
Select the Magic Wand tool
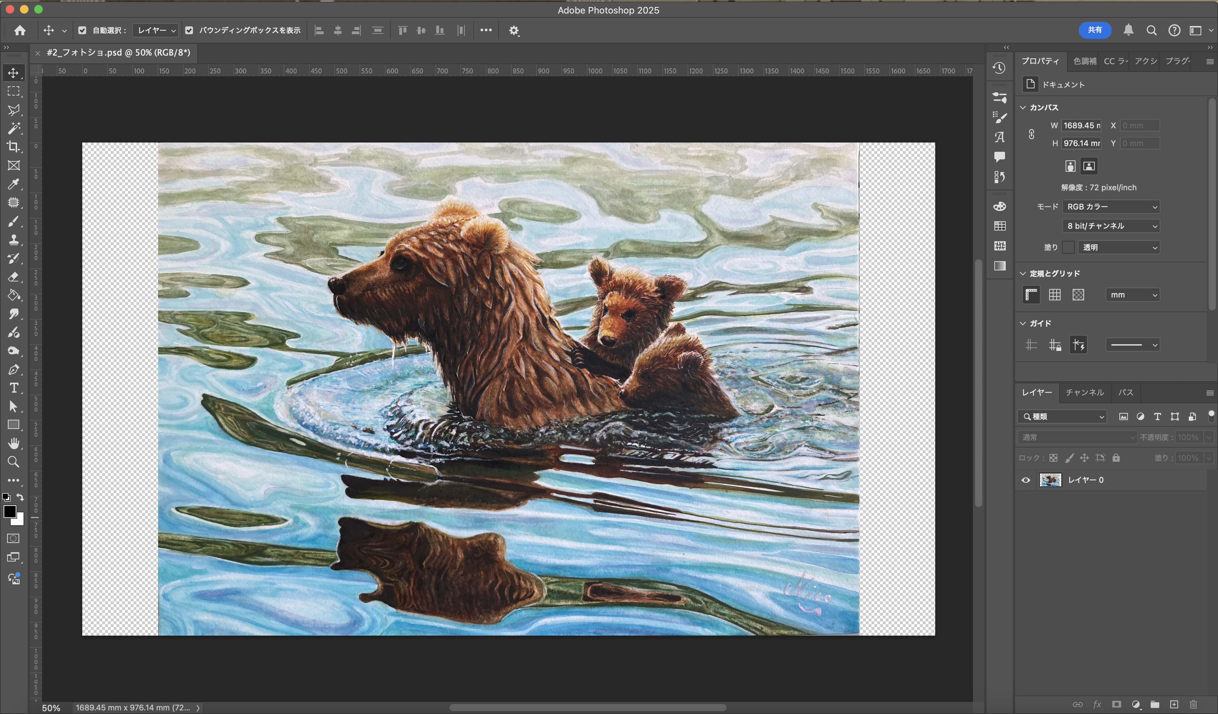14,128
